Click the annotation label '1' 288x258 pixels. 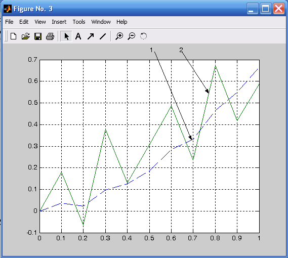pyautogui.click(x=151, y=50)
